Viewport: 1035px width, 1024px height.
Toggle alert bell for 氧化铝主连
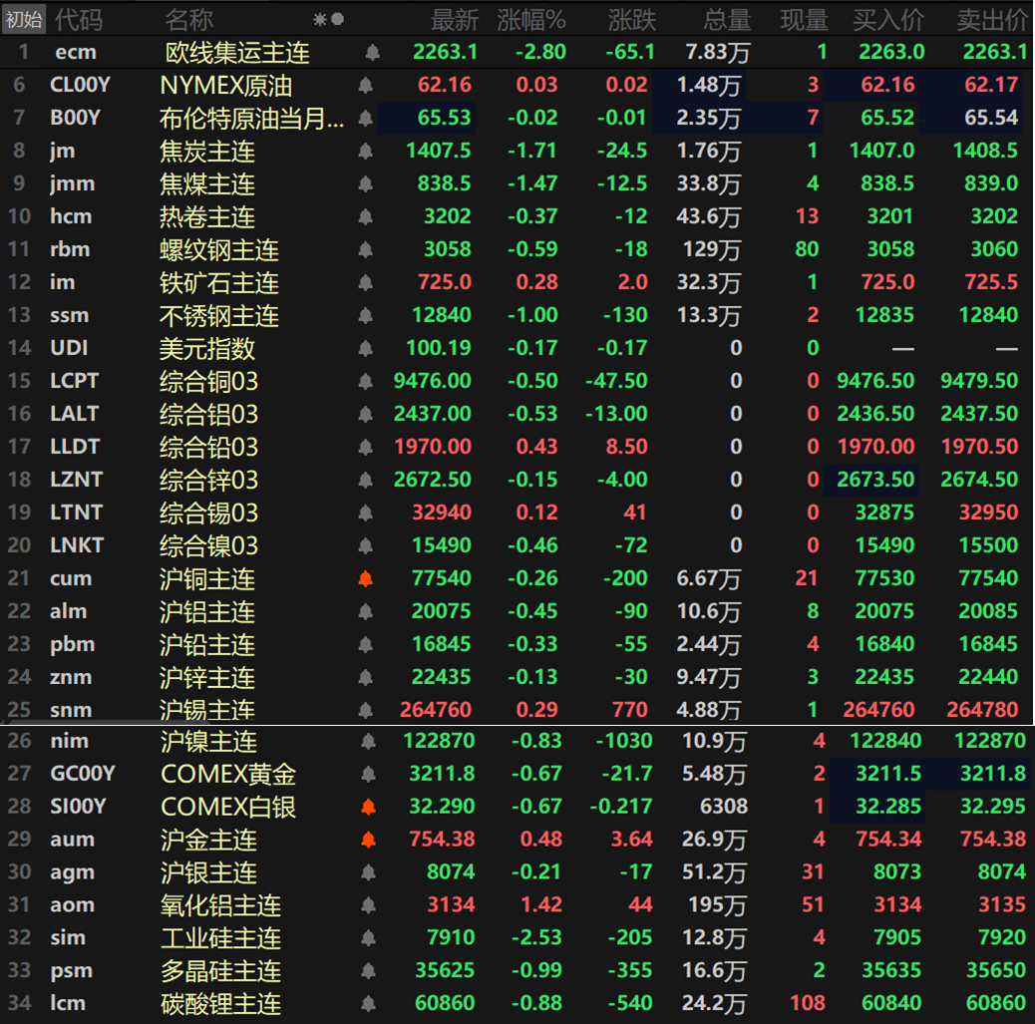pos(368,905)
